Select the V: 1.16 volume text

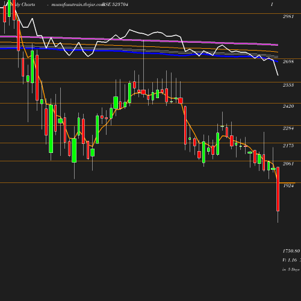click(x=290, y=260)
